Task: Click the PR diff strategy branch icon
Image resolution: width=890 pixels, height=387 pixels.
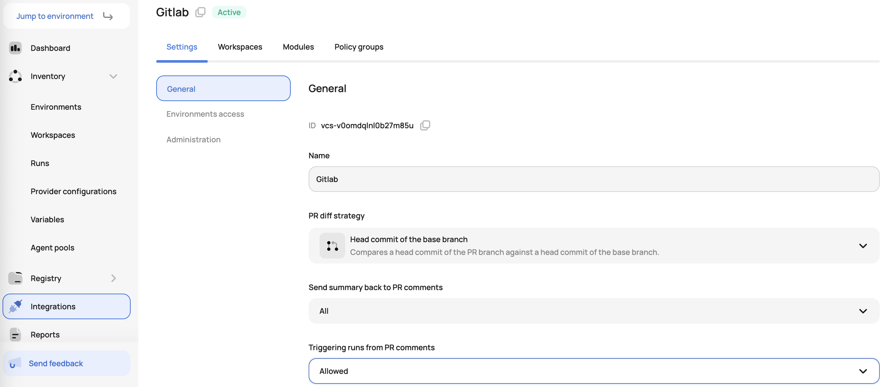Action: tap(332, 246)
